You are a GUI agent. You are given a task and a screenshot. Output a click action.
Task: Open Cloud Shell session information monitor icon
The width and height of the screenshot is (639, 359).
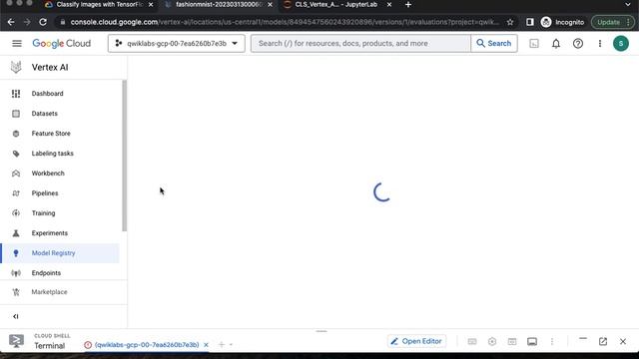pyautogui.click(x=532, y=341)
